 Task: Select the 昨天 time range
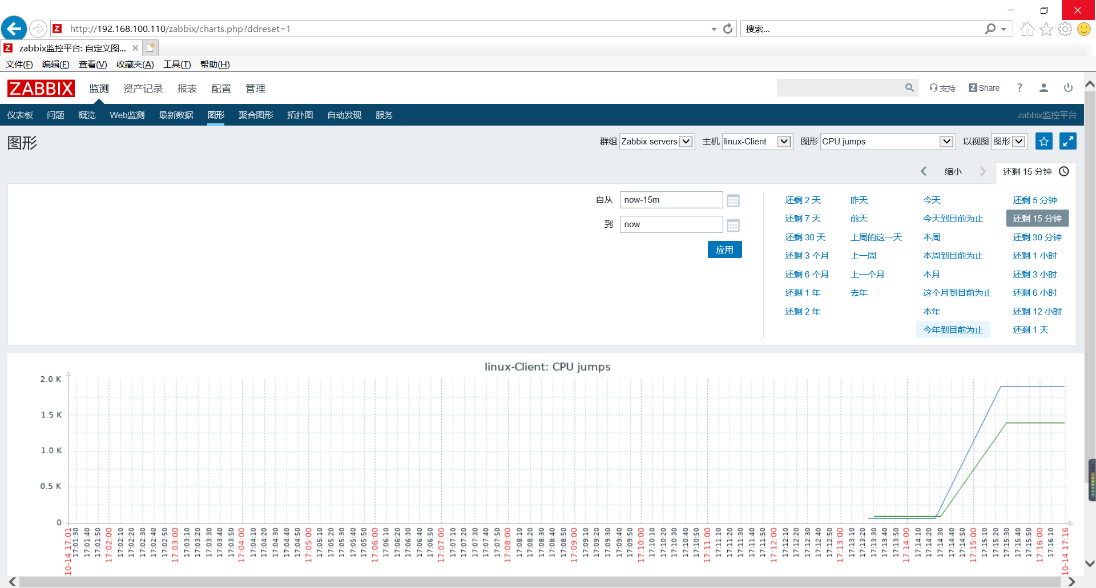(859, 200)
